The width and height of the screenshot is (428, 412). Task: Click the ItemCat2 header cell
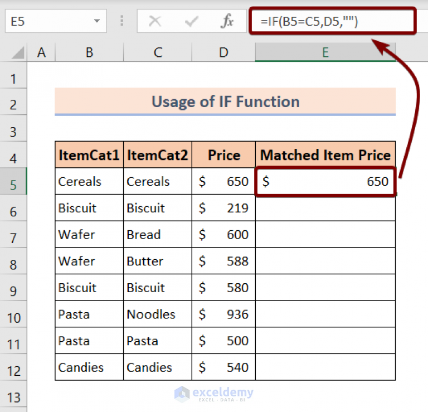point(158,155)
